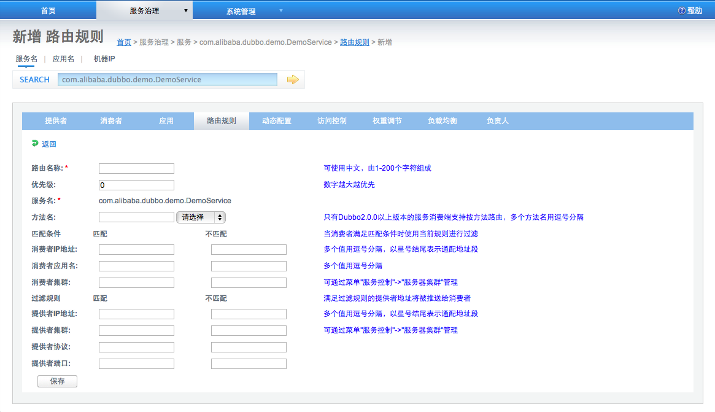Select the 应用名 search type
This screenshot has height=412, width=715.
[63, 59]
